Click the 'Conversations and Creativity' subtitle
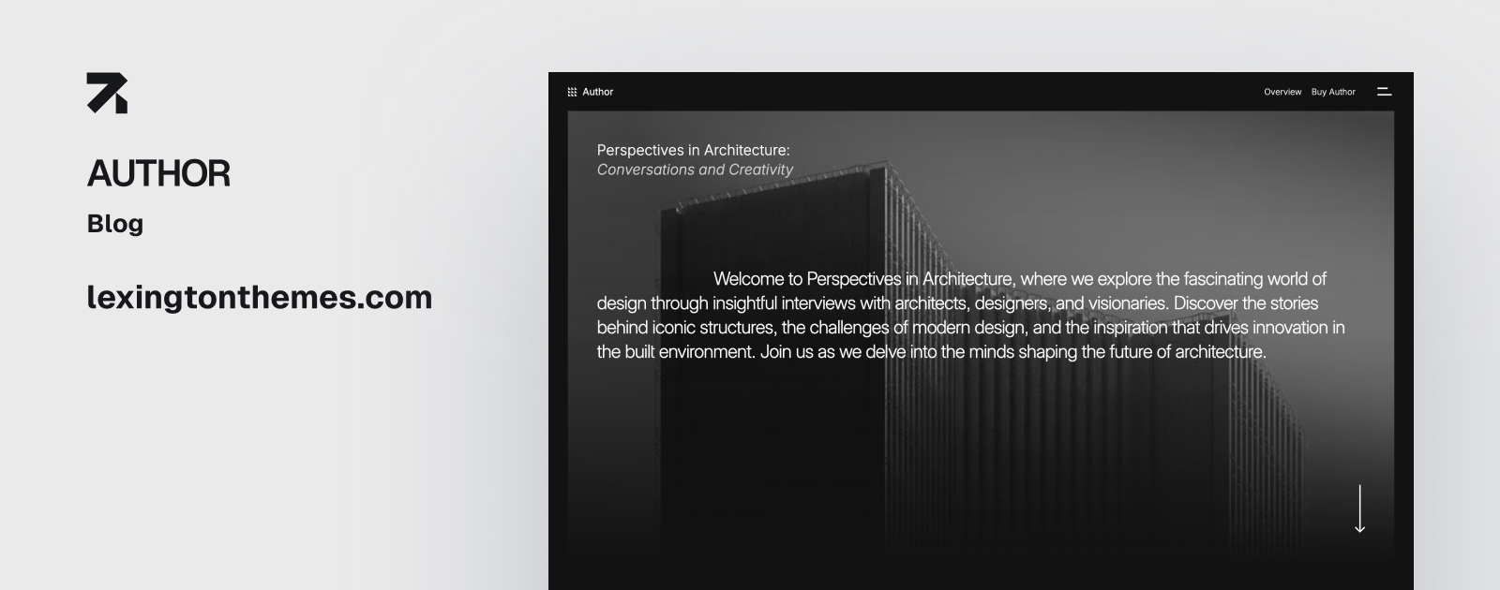Viewport: 1500px width, 590px height. click(x=695, y=170)
